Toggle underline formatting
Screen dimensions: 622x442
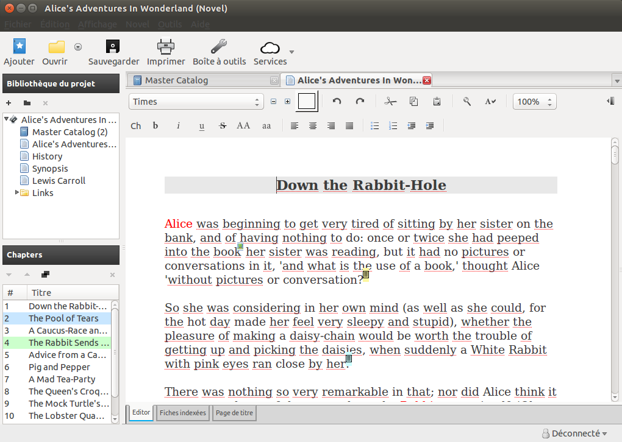click(201, 126)
